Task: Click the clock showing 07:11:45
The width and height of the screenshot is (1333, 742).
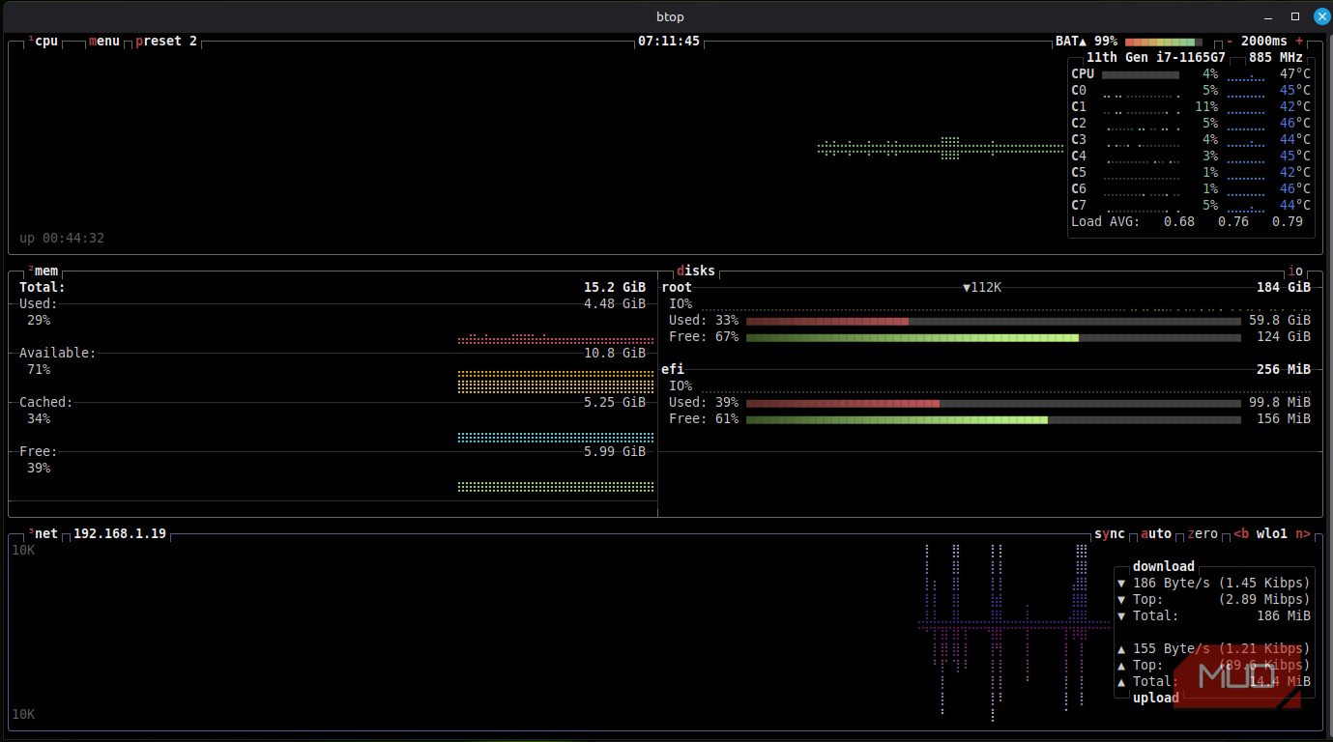Action: [669, 42]
